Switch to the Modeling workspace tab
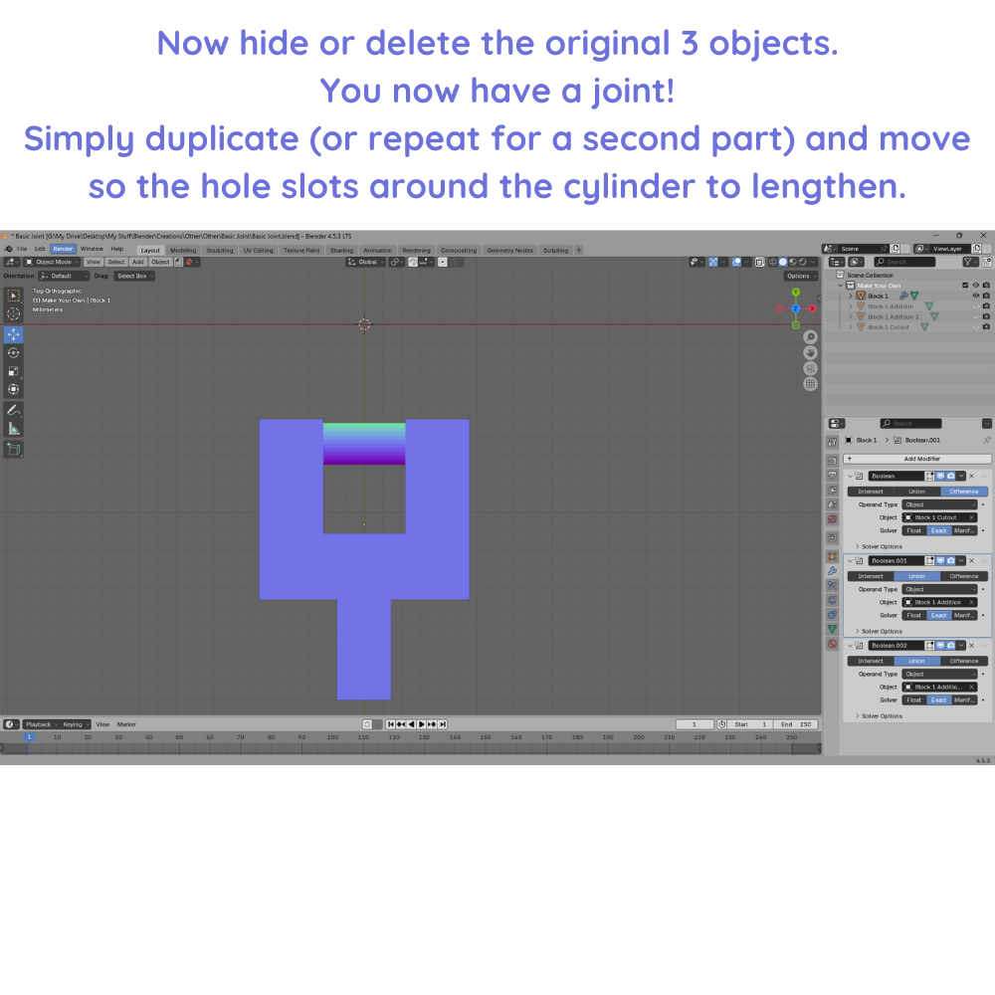995x995 pixels. point(183,250)
